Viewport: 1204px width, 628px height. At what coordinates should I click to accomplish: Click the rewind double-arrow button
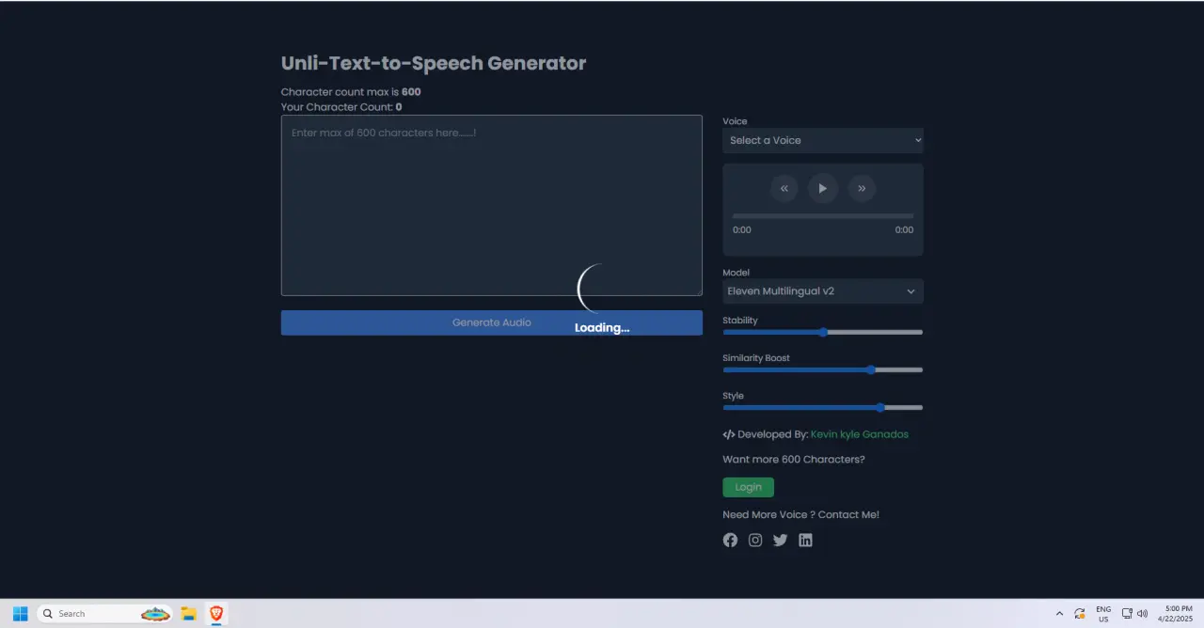pos(784,188)
